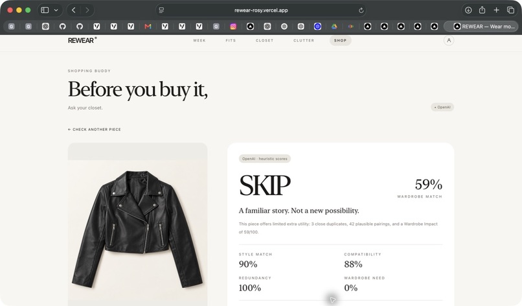This screenshot has width=522, height=306.
Task: Click the SKIP verdict heading
Action: tap(265, 185)
